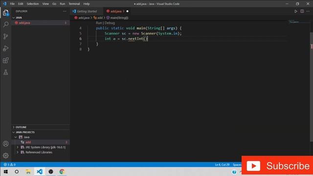Screen dimensions: 313x176
Task: Click Ln 6, Col 29 status item
Action: coord(222,165)
